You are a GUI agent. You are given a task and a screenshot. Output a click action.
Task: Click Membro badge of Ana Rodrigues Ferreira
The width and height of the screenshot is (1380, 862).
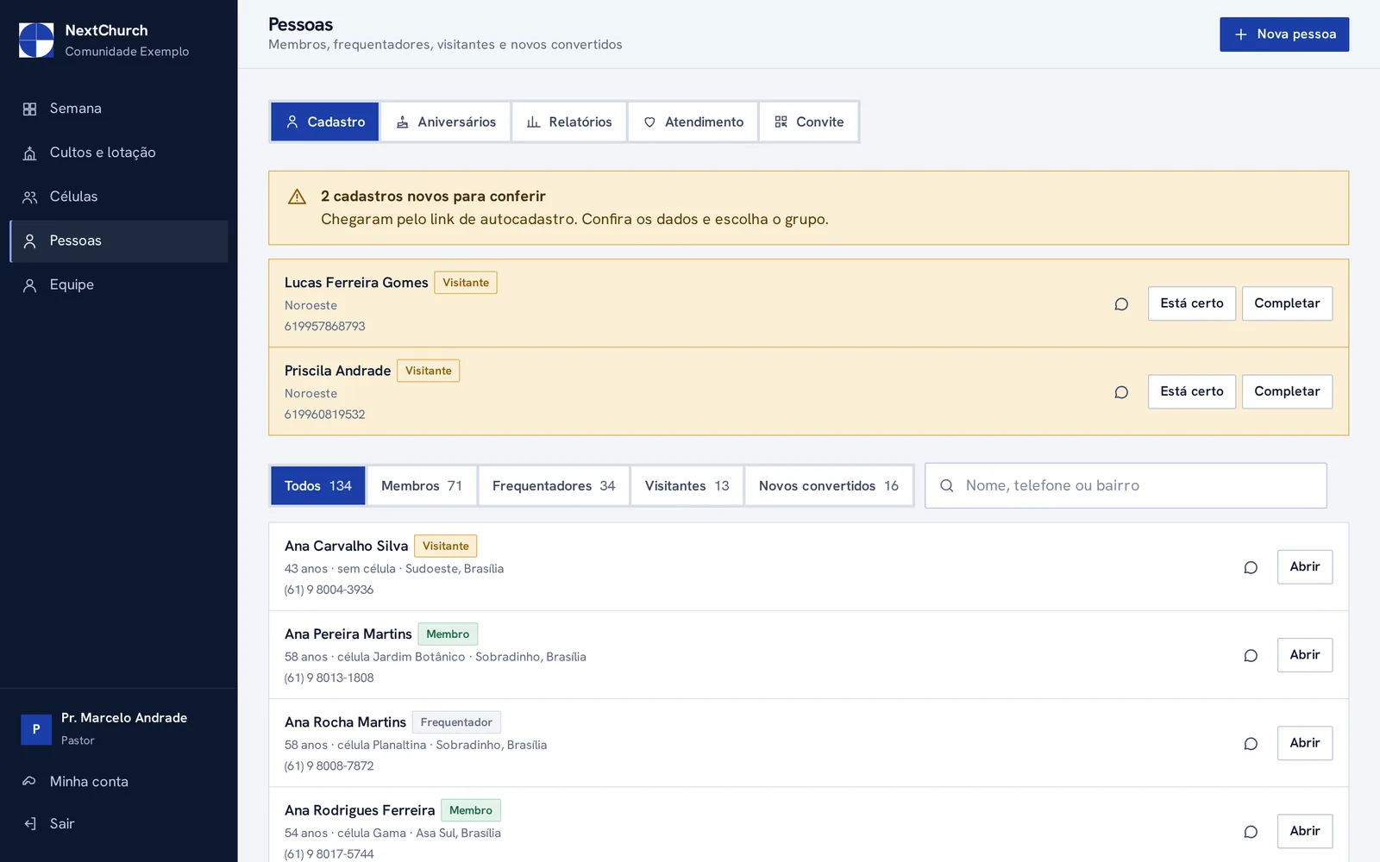(x=471, y=809)
